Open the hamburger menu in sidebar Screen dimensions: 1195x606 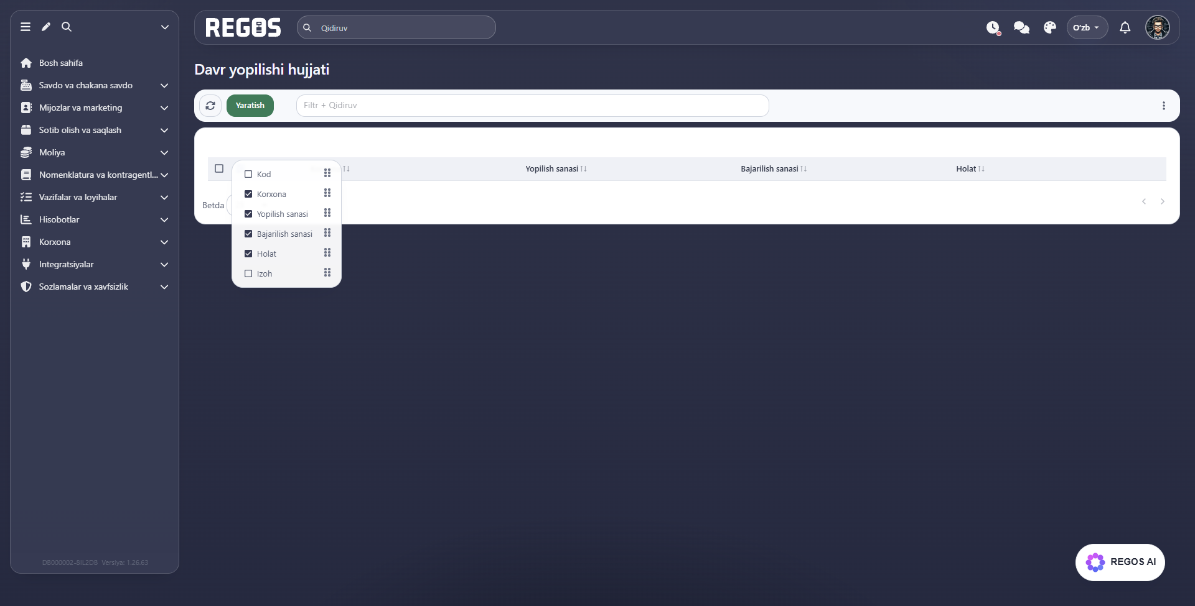pos(26,27)
